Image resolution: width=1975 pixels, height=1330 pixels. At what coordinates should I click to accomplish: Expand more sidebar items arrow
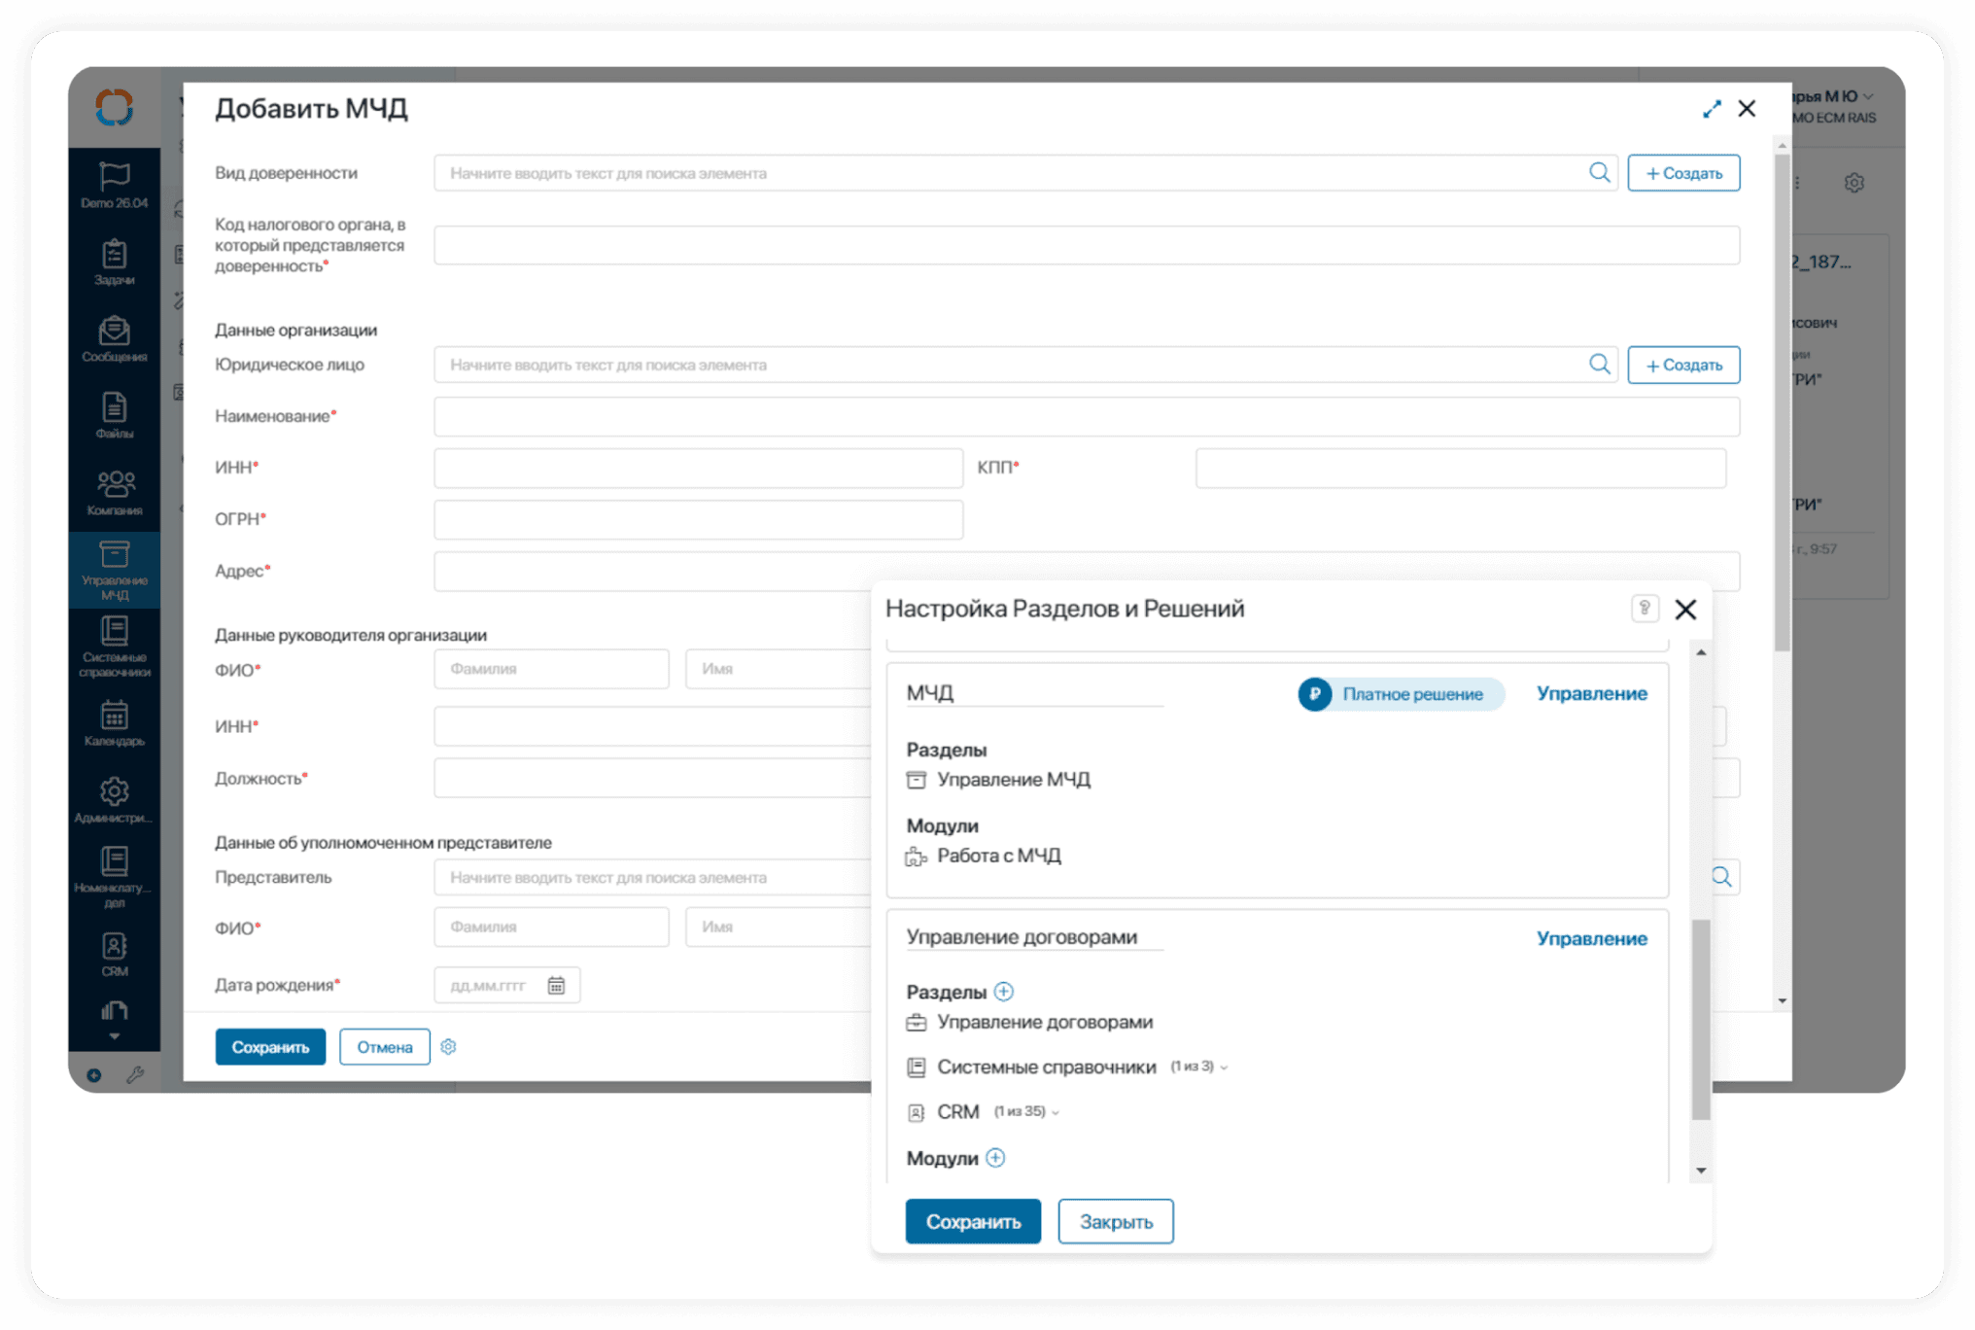click(114, 1036)
